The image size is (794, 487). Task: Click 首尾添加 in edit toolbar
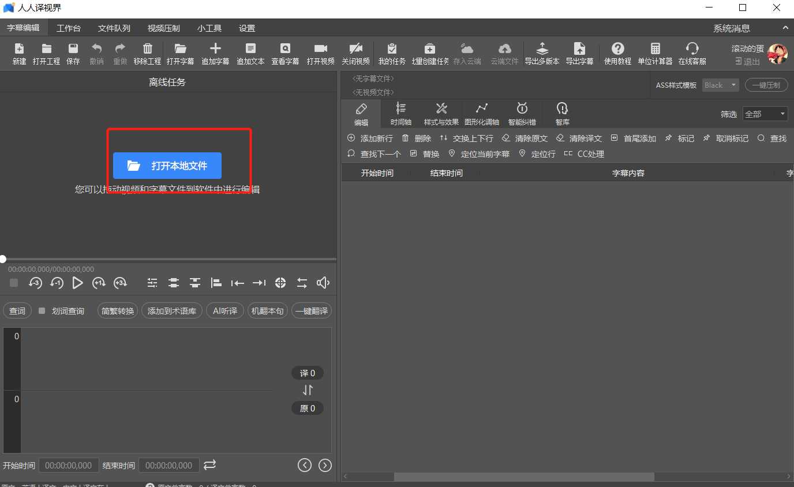(633, 138)
